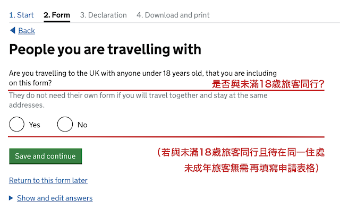Viewport: 340px width, 218px height.
Task: Click the green Save and continue button
Action: (46, 156)
